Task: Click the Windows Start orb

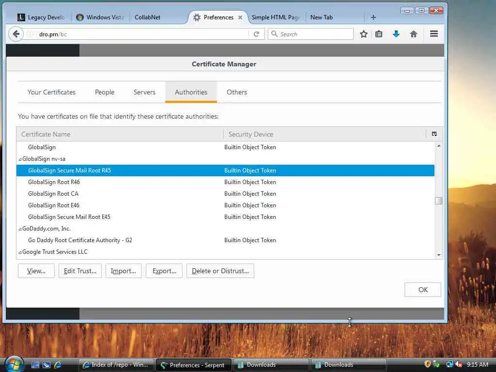Action: tap(14, 364)
